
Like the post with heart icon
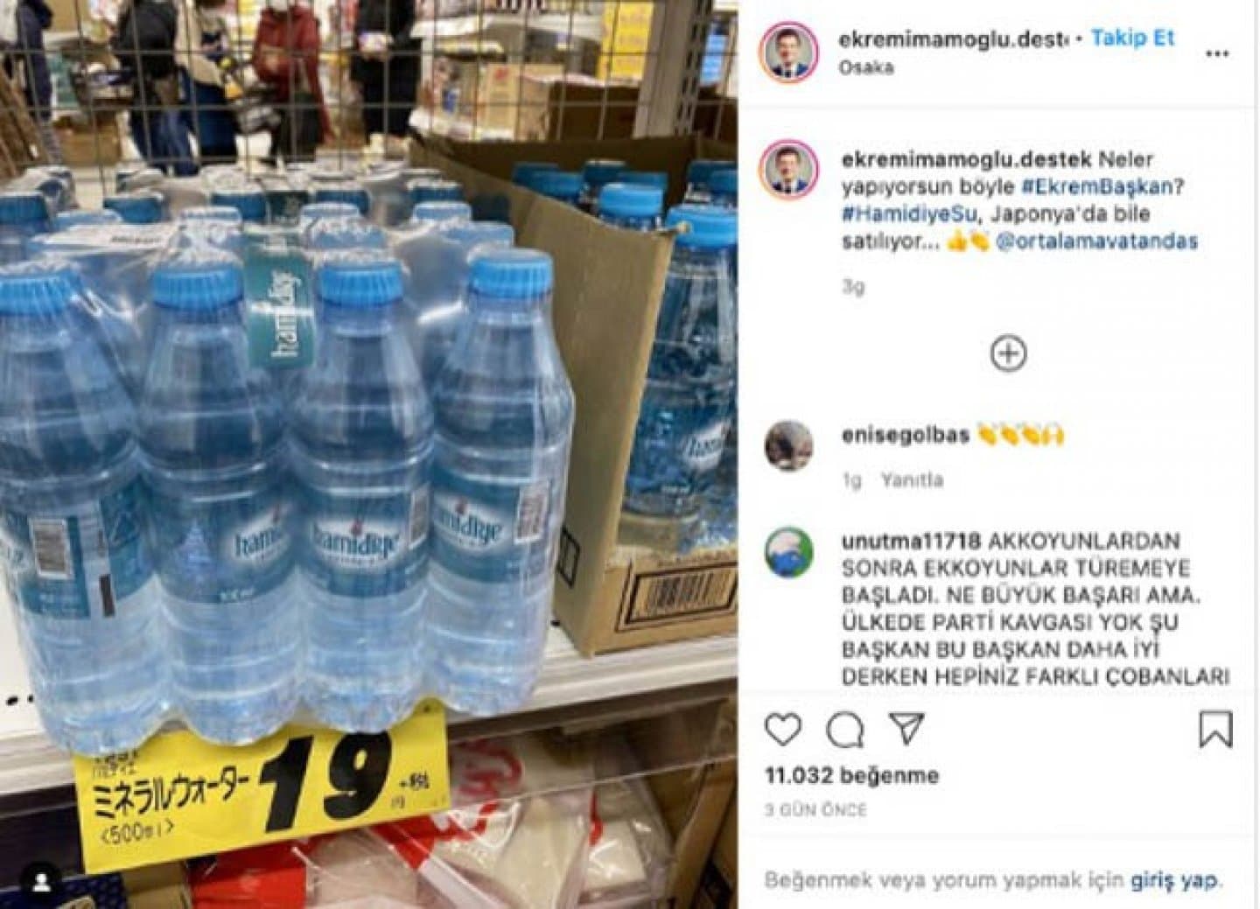point(782,730)
